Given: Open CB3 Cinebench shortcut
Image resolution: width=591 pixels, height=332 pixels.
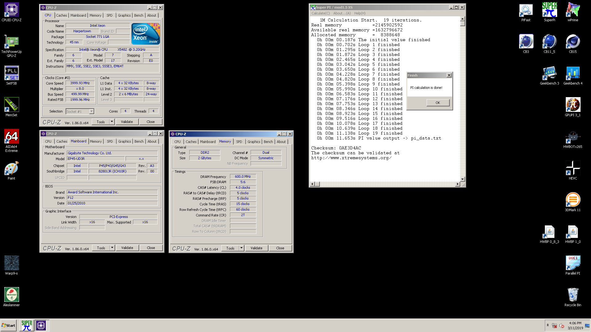Looking at the screenshot, I should click(526, 44).
